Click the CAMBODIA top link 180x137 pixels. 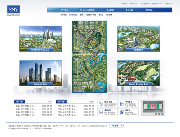coord(145,4)
